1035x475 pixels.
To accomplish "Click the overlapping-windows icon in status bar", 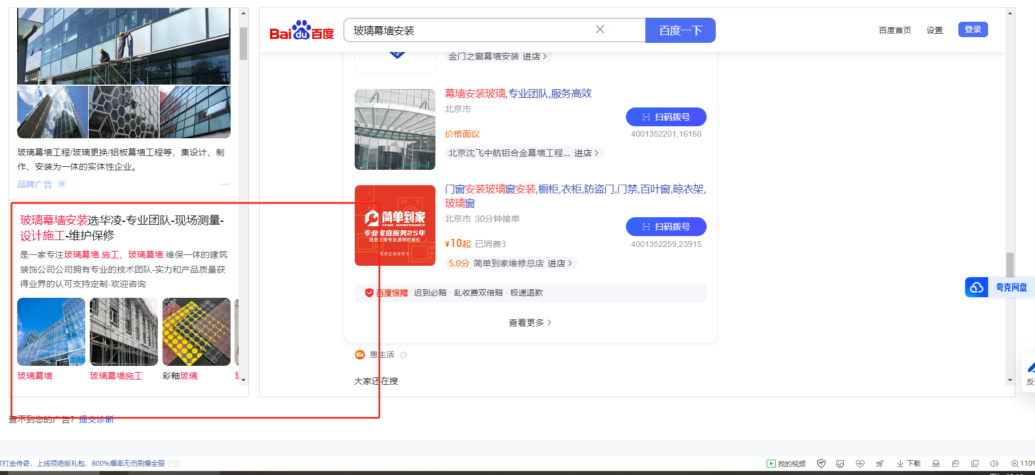I will coord(975,464).
